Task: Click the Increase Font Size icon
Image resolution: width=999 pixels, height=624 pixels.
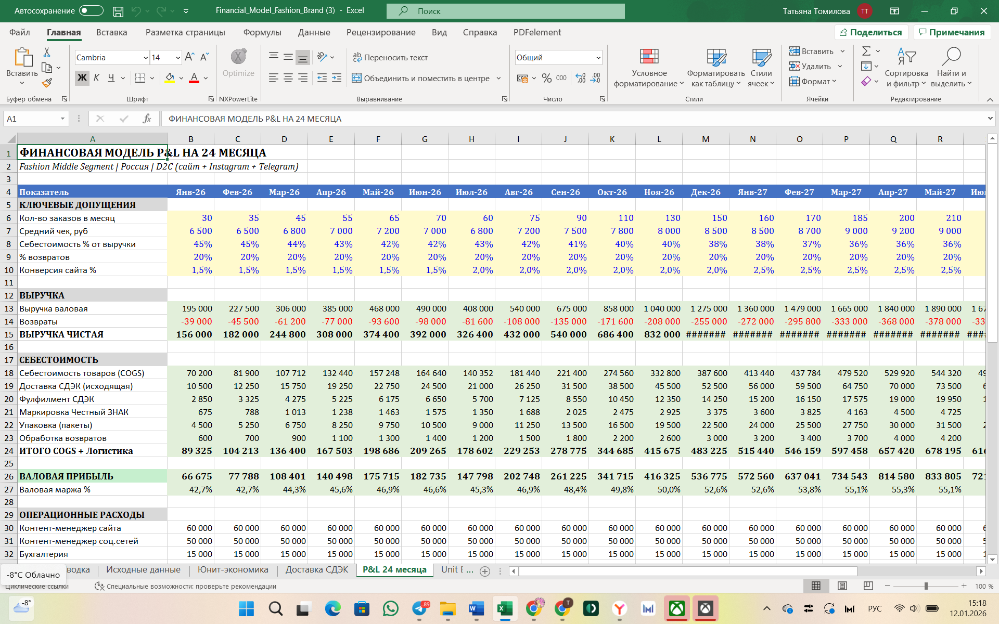Action: click(x=189, y=57)
